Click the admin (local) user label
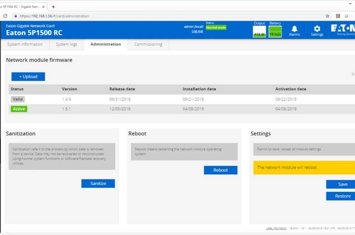 (x=193, y=26)
